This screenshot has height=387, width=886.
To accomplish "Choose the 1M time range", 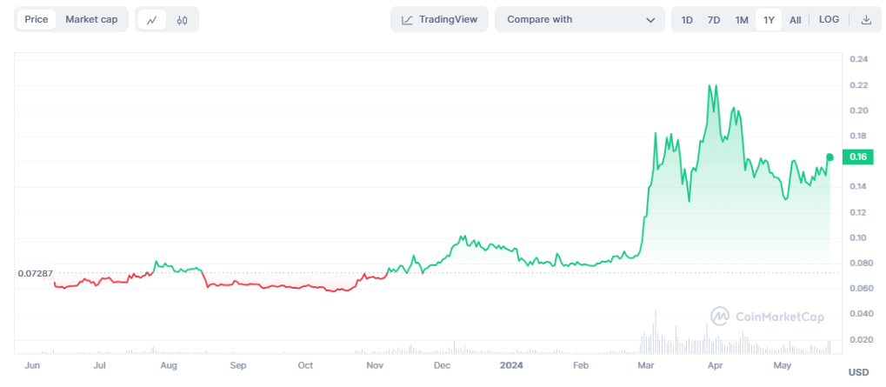I will (x=741, y=19).
